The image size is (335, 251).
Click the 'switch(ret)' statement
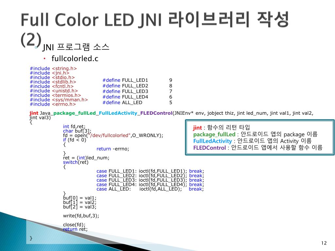[x=76, y=162]
